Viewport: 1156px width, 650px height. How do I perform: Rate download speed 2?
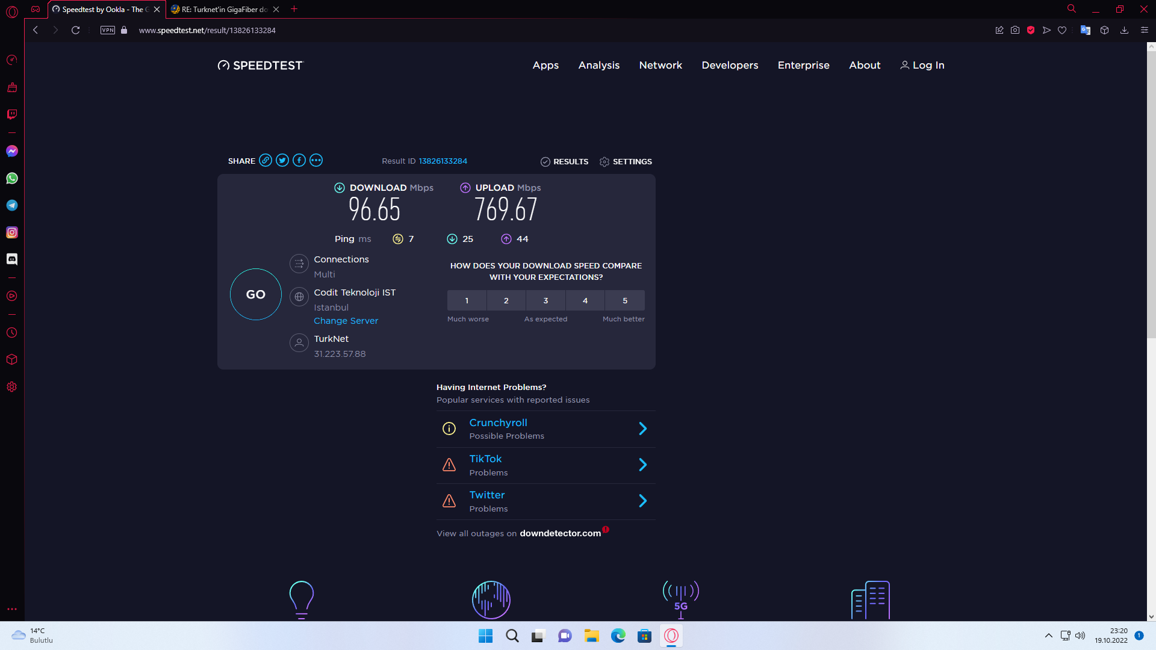506,300
